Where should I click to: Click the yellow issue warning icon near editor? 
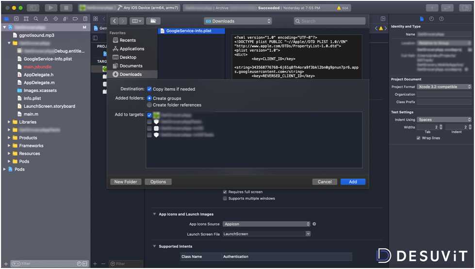[381, 28]
